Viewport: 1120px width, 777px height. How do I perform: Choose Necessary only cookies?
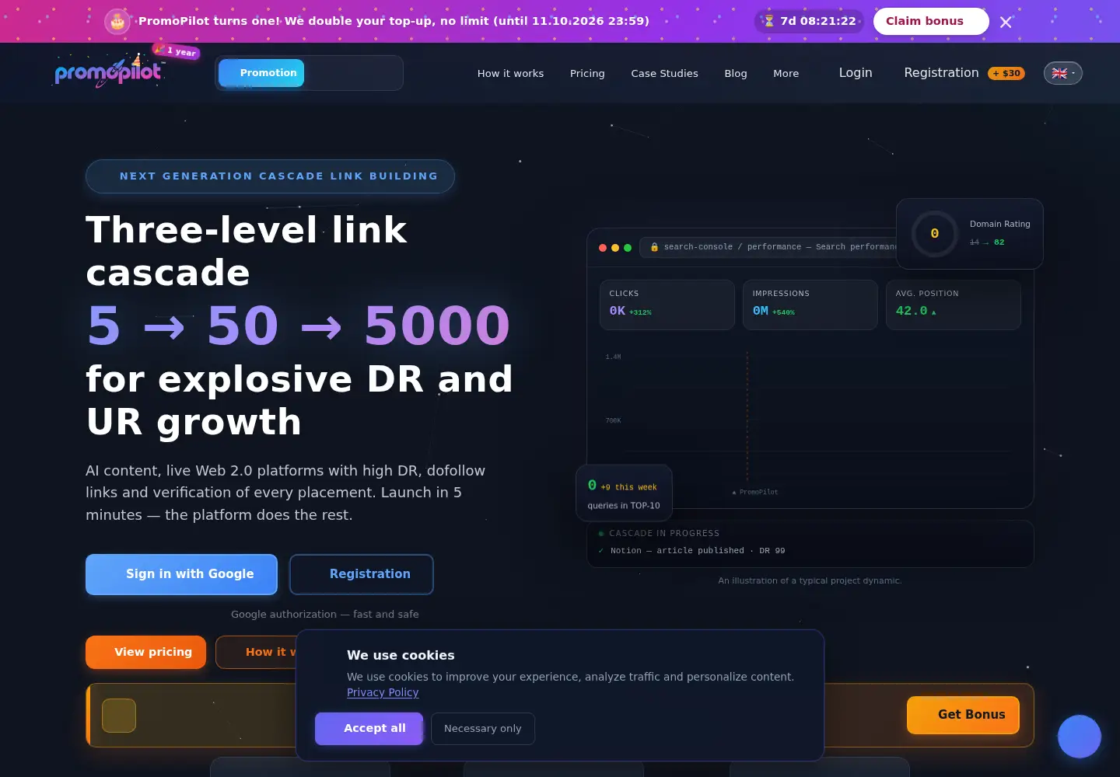click(x=483, y=729)
